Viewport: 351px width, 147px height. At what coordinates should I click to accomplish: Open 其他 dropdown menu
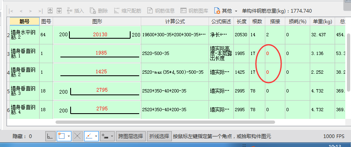click(x=226, y=11)
